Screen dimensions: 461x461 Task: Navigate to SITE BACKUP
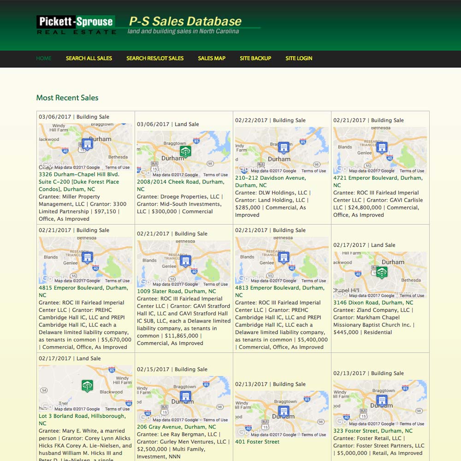(x=255, y=59)
